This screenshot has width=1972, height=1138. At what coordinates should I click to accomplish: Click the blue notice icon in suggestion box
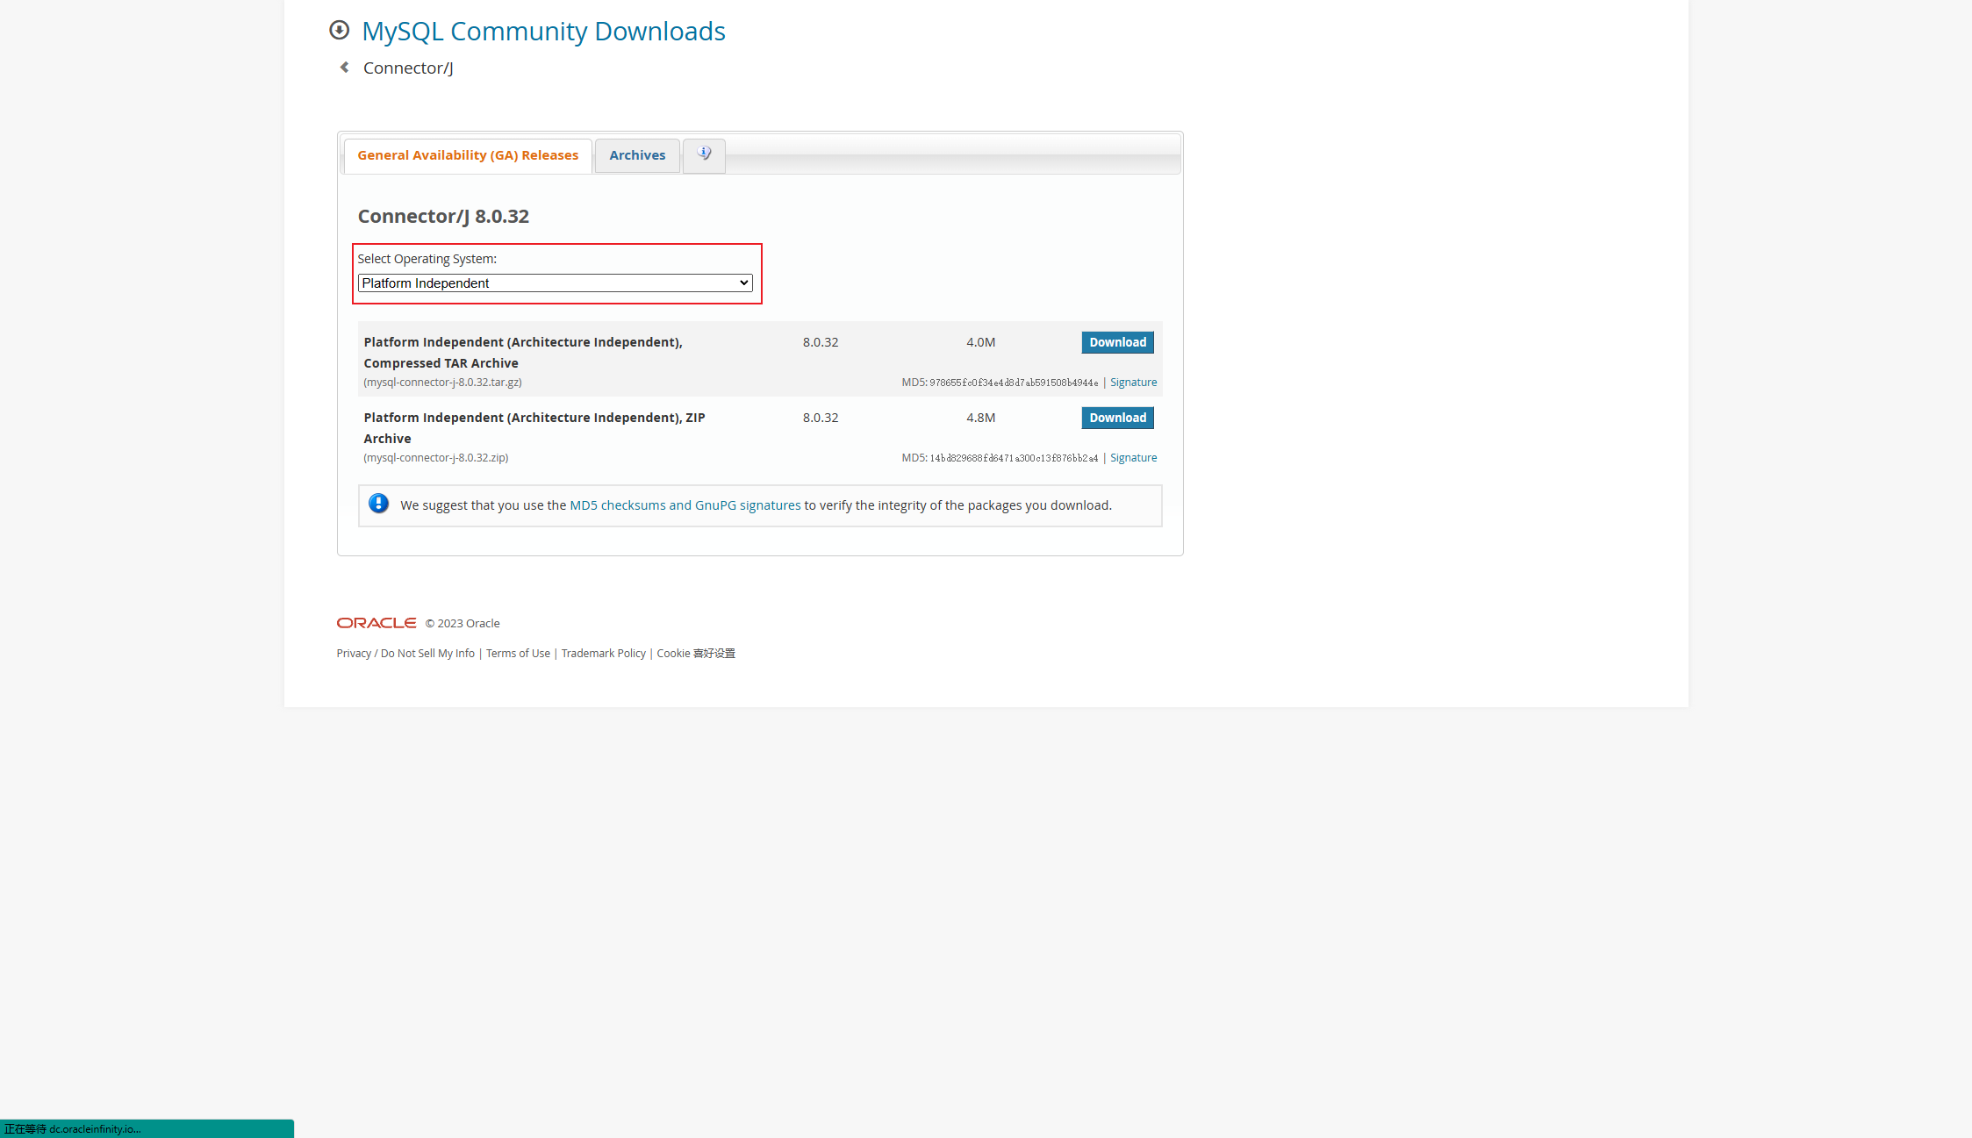[x=378, y=504]
